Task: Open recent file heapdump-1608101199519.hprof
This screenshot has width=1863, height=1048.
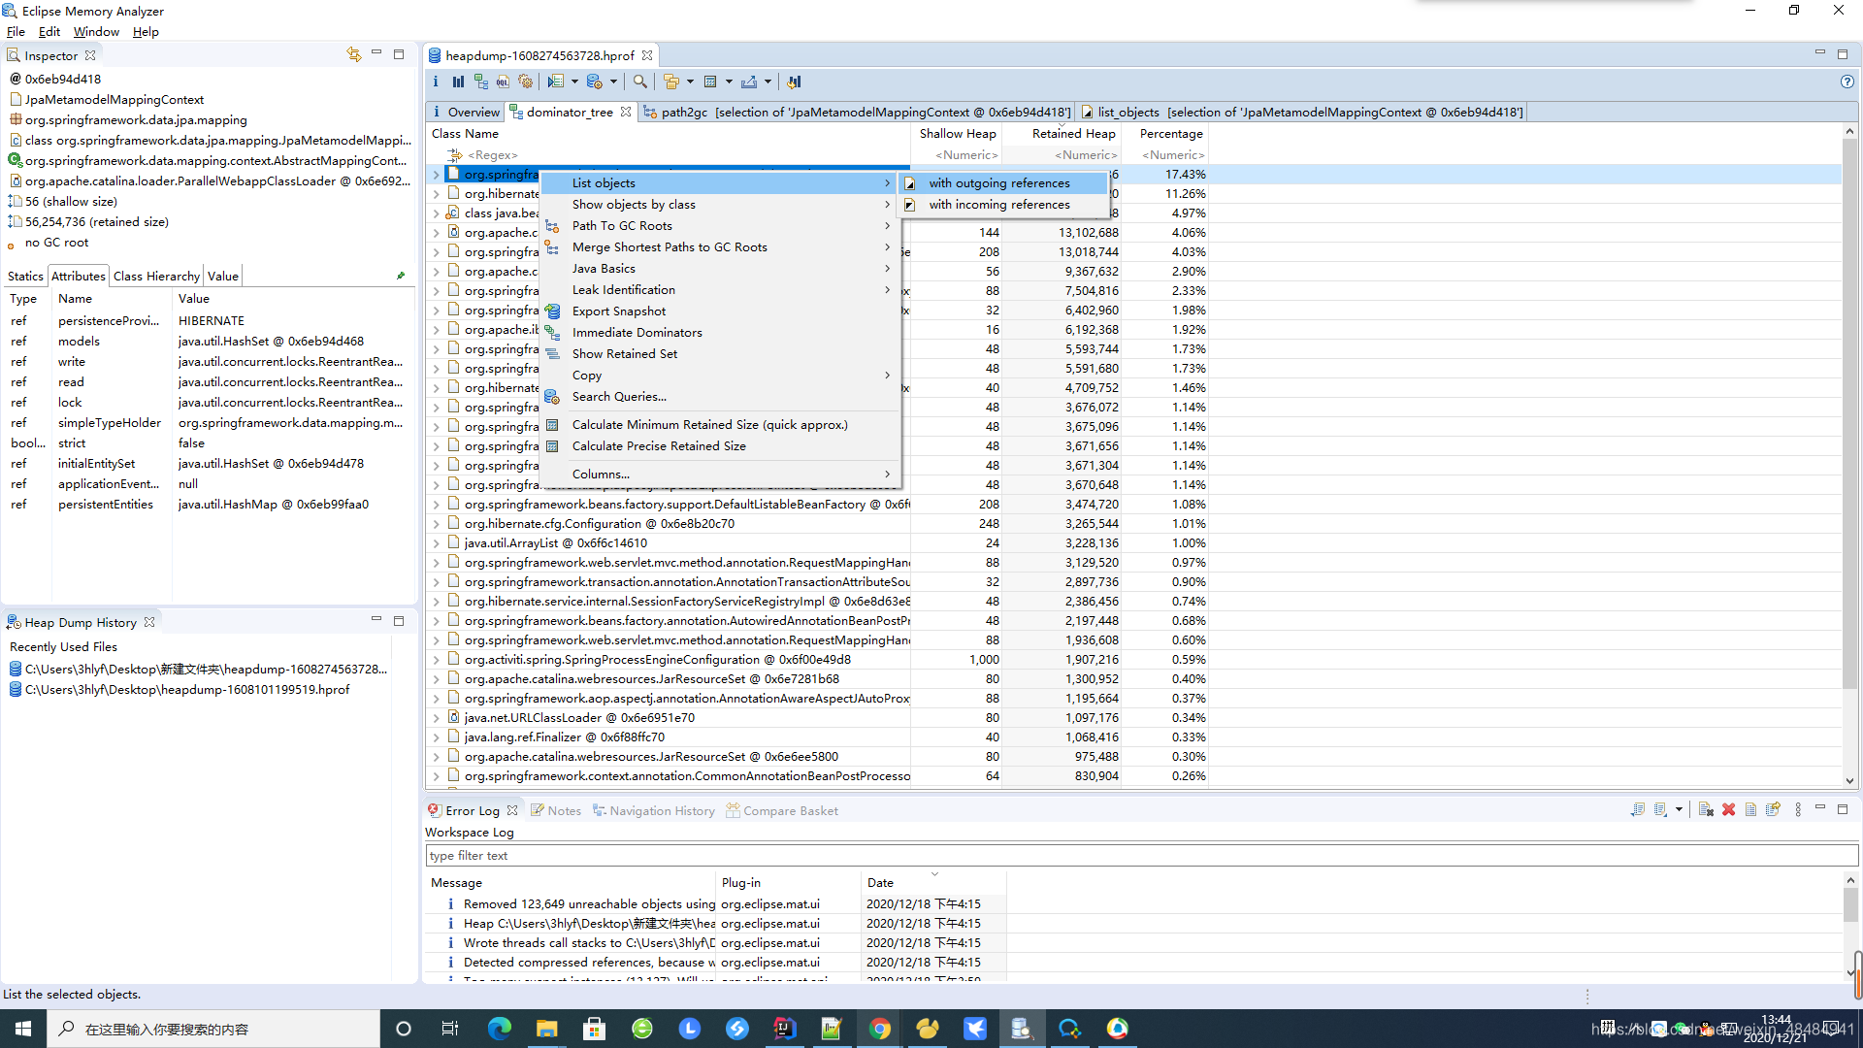Action: click(x=187, y=689)
